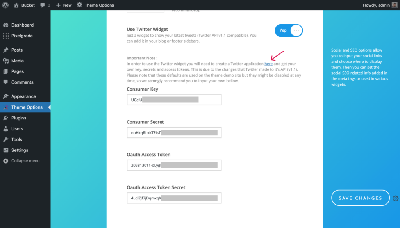
Task: Click the Collapse menu label
Action: (x=25, y=161)
